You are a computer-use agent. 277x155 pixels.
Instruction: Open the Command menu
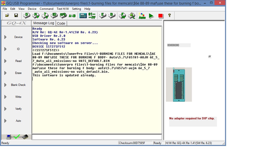pos(47,9)
